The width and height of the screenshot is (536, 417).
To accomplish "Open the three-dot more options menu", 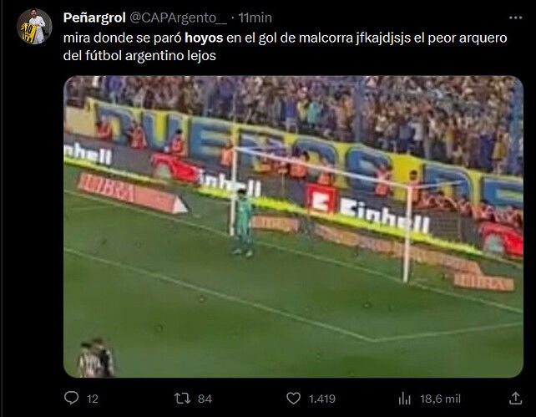I will pyautogui.click(x=515, y=18).
